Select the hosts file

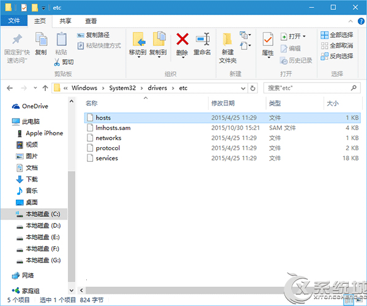[x=222, y=118]
